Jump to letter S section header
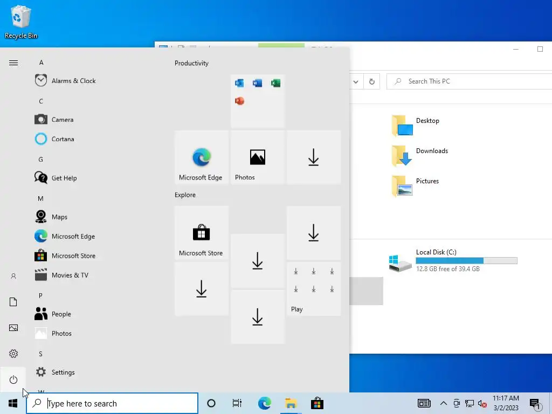Viewport: 552px width, 414px height. [41, 354]
